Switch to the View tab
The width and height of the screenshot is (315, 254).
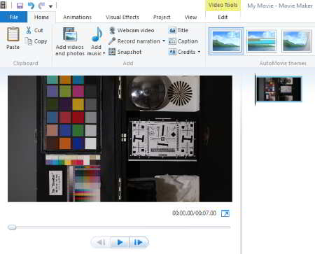tap(190, 17)
